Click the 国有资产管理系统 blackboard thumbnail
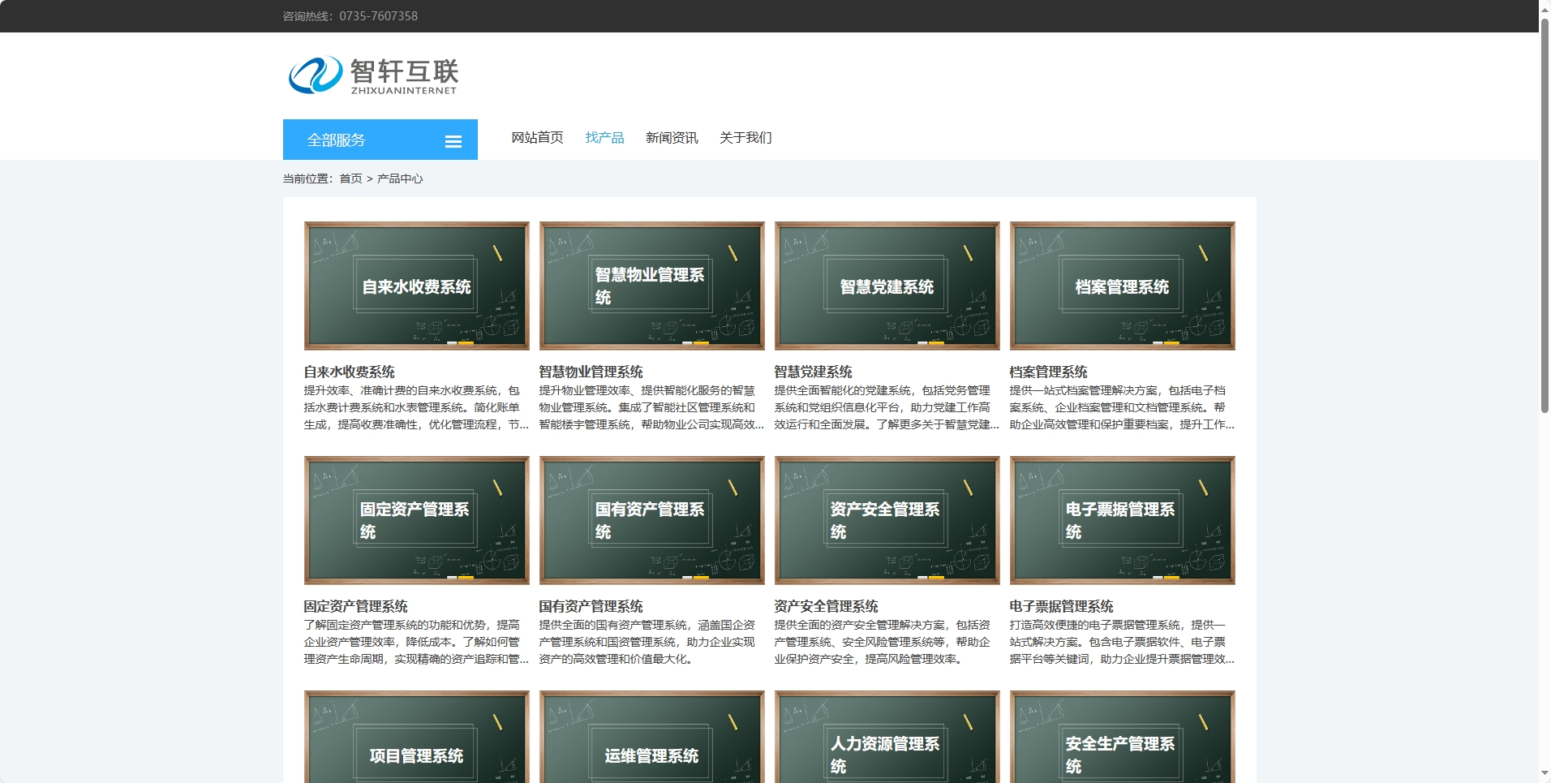This screenshot has height=783, width=1551. click(651, 520)
